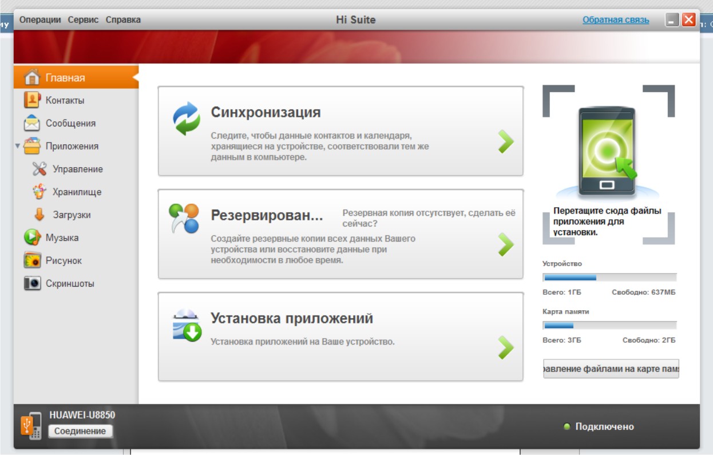The width and height of the screenshot is (713, 455).
Task: Open the Справка menu
Action: point(123,19)
